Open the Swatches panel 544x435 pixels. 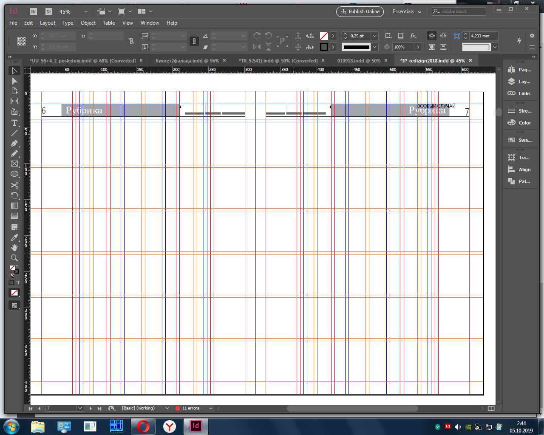point(520,140)
